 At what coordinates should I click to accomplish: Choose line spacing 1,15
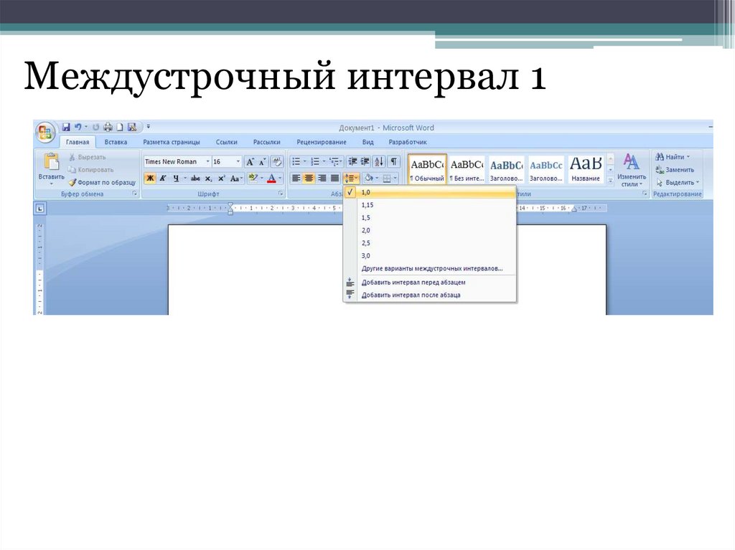click(430, 205)
